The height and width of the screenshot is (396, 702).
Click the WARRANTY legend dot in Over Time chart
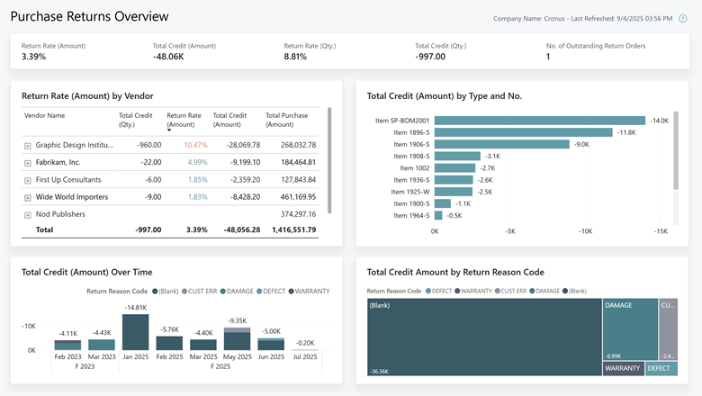[x=292, y=292]
